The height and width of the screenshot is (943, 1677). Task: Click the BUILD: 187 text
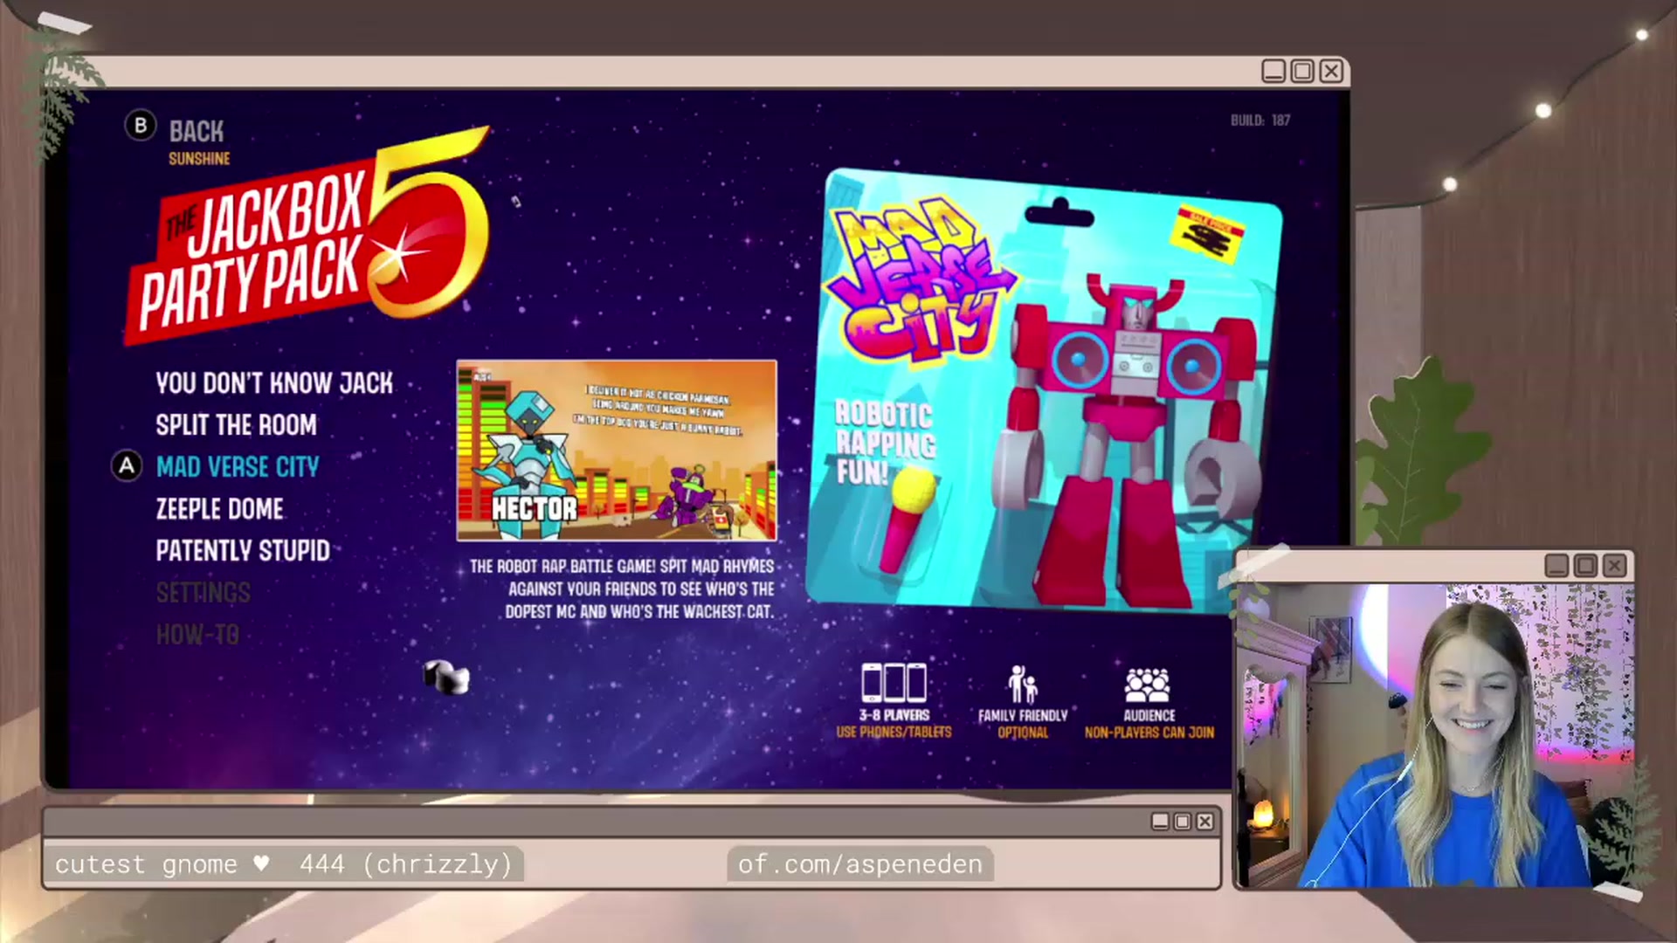pos(1260,120)
